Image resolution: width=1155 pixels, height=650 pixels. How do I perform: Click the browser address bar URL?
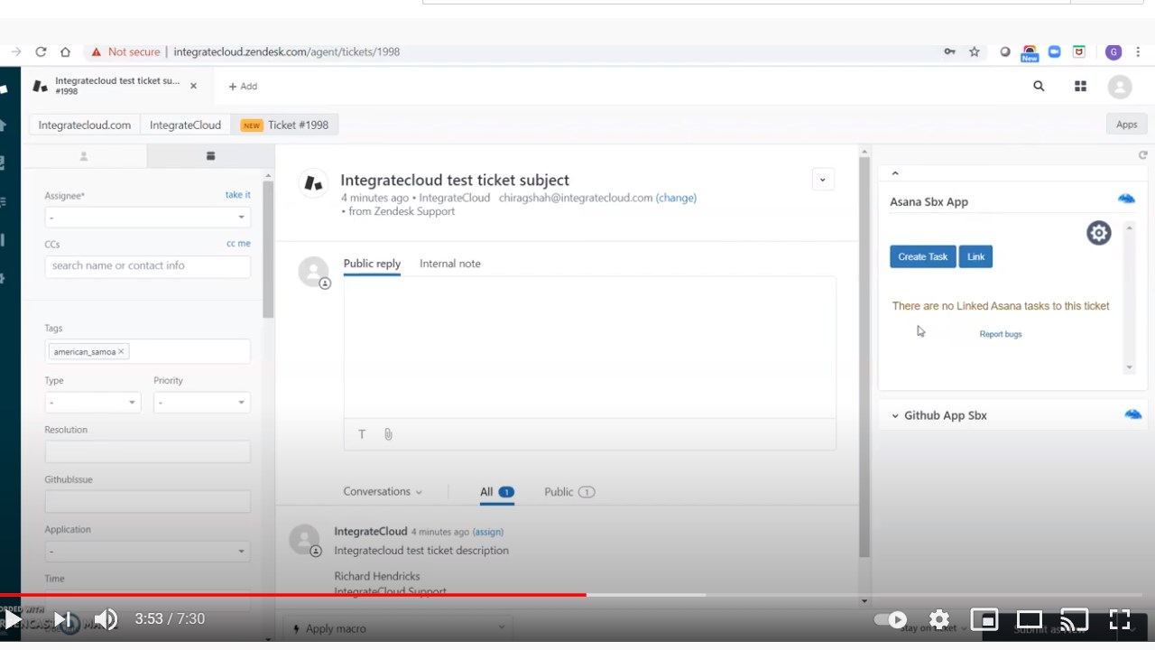(287, 51)
